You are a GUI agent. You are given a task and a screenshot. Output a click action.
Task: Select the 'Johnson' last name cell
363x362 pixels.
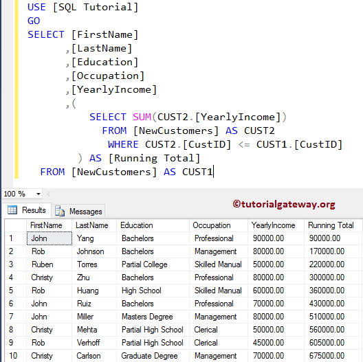coord(94,251)
